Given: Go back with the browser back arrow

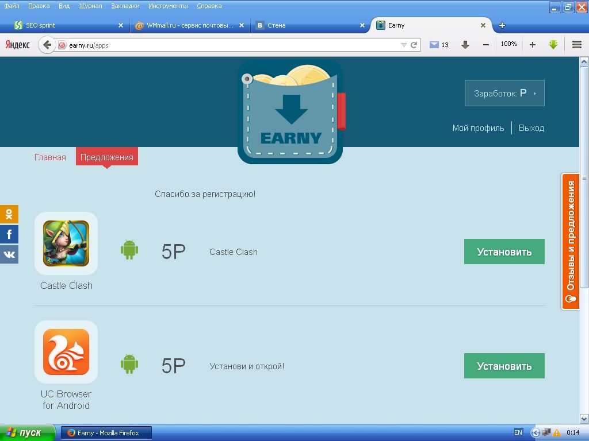Looking at the screenshot, I should [x=47, y=45].
